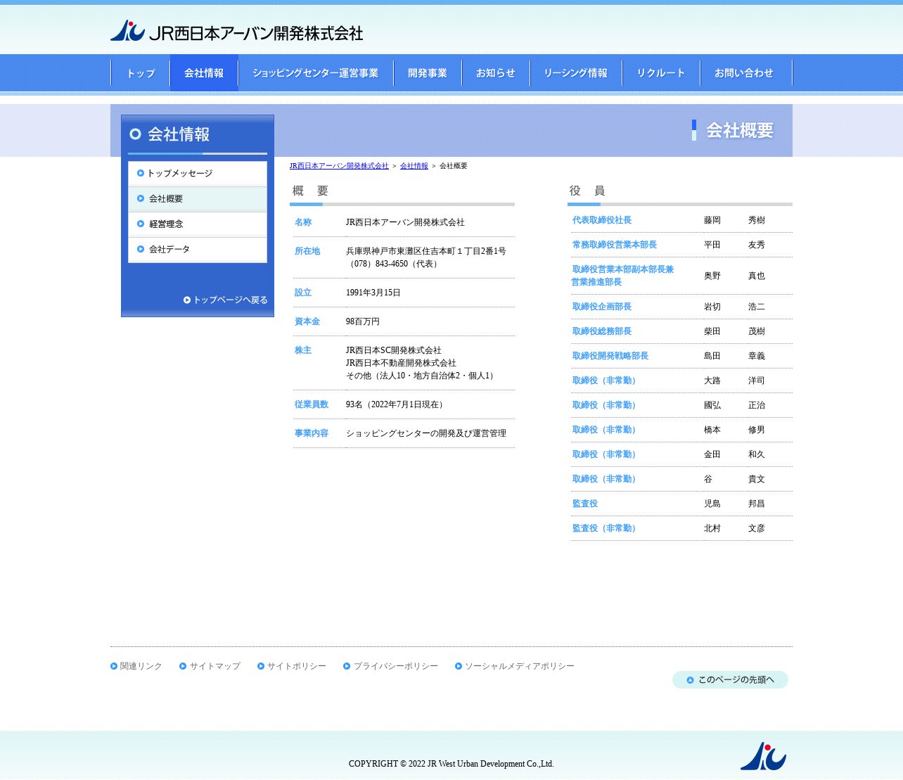This screenshot has width=903, height=780.
Task: Open 会社データ from the sidebar
Action: 198,250
